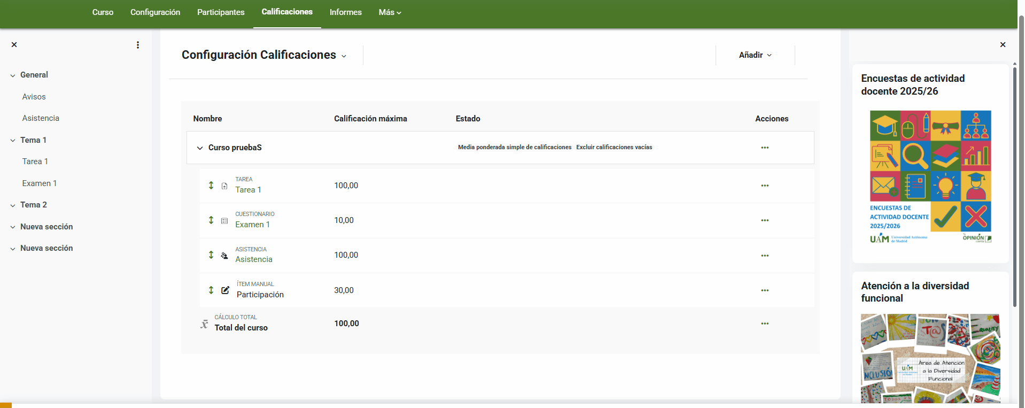Open Avisos in the course index
The height and width of the screenshot is (408, 1025).
click(x=34, y=97)
